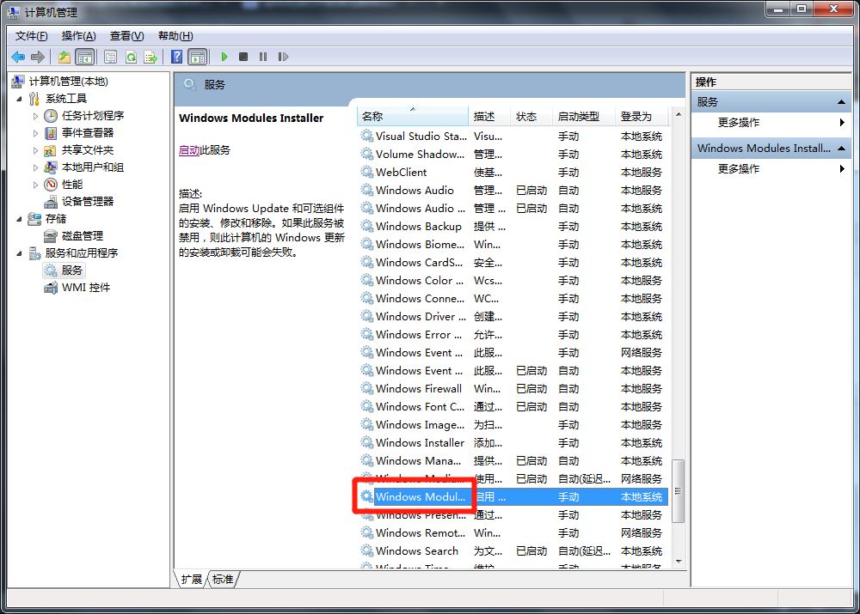Go up one level with folder icon
The image size is (860, 614).
coord(64,57)
